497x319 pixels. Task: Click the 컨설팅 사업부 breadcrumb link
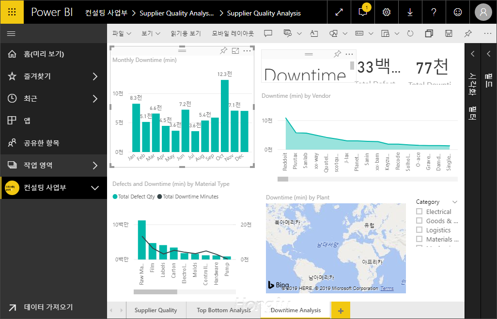[x=106, y=13]
